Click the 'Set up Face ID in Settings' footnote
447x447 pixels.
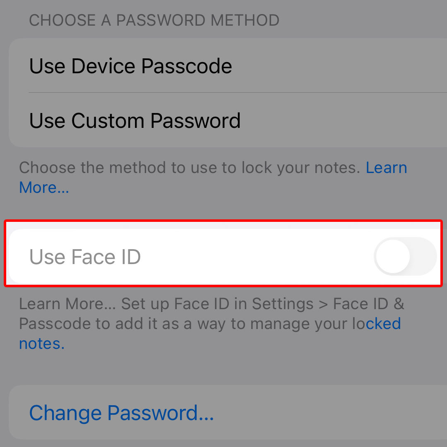coord(217,303)
